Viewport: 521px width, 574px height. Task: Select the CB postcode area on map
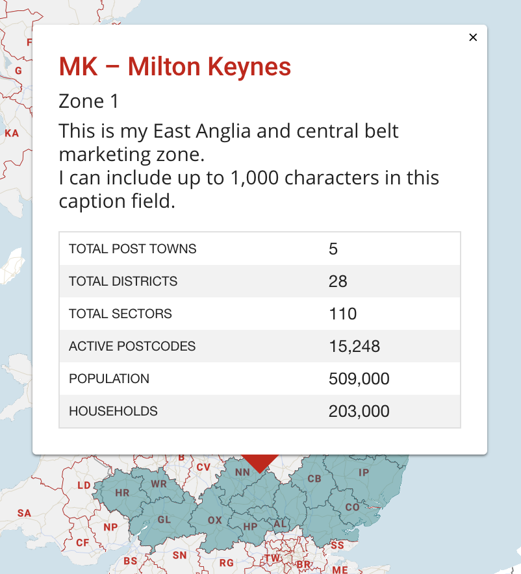point(314,479)
